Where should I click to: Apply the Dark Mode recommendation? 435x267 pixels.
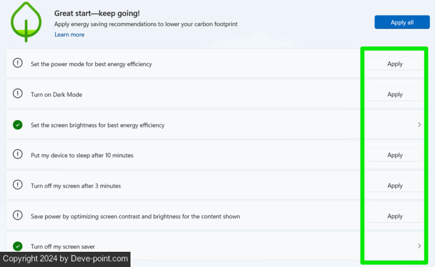click(395, 94)
